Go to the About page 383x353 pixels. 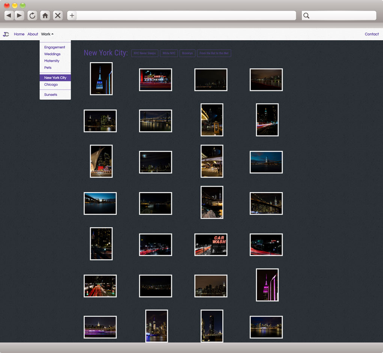pyautogui.click(x=33, y=34)
